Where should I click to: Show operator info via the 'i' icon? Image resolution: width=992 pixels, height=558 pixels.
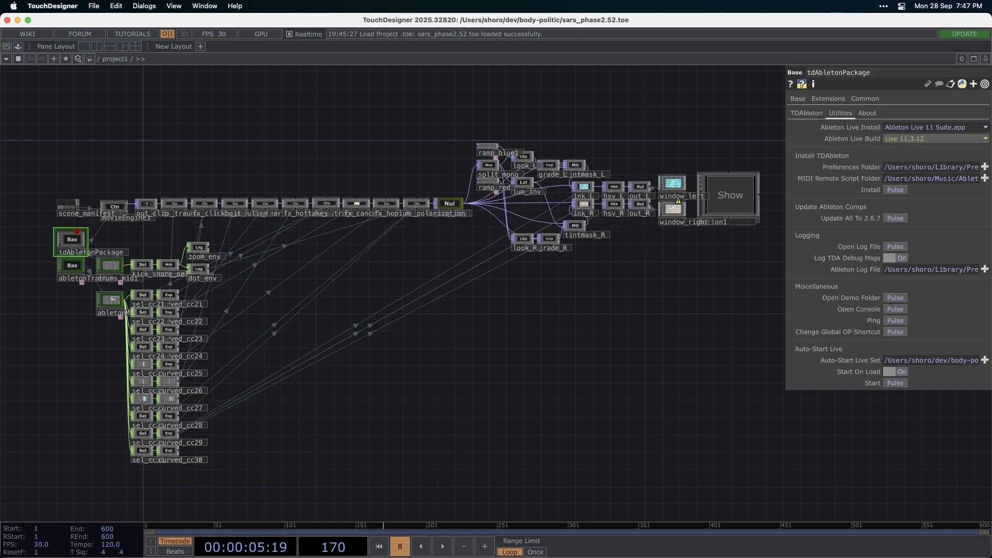(x=813, y=84)
